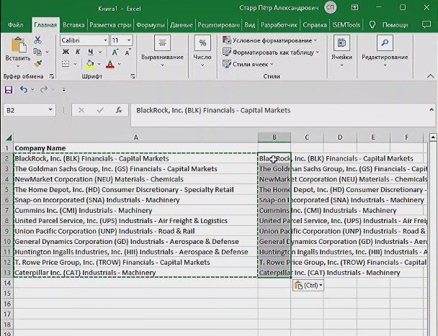Open the Буфер обмена dialog launcher
The image size is (438, 336).
[52, 76]
